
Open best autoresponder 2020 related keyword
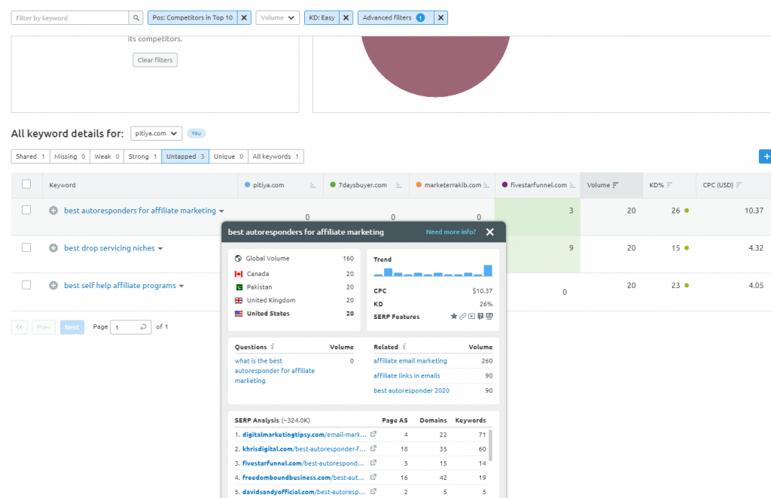[412, 390]
